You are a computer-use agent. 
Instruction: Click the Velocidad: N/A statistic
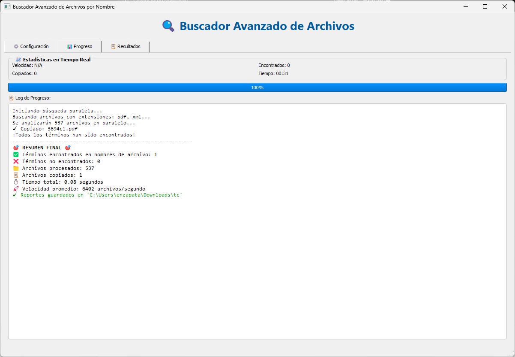(27, 66)
